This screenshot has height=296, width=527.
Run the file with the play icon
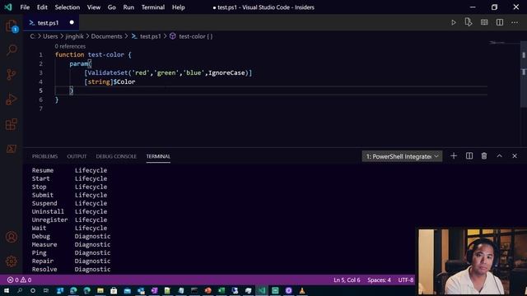(454, 22)
